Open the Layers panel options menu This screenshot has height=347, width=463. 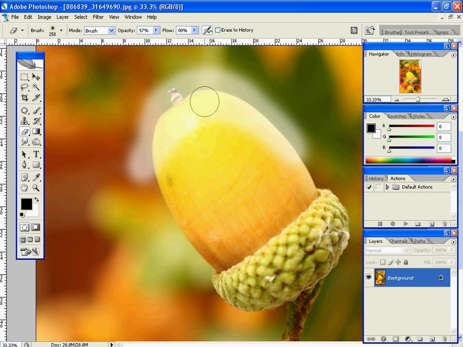click(x=453, y=241)
